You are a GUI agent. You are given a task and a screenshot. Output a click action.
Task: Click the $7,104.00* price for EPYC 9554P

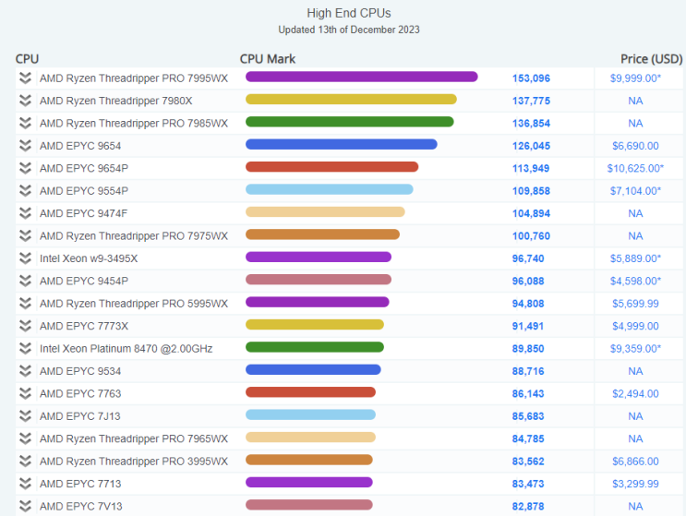pos(636,191)
